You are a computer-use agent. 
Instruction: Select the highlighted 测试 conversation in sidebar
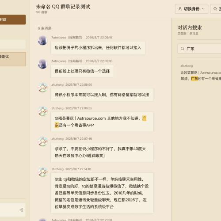pos(13,59)
